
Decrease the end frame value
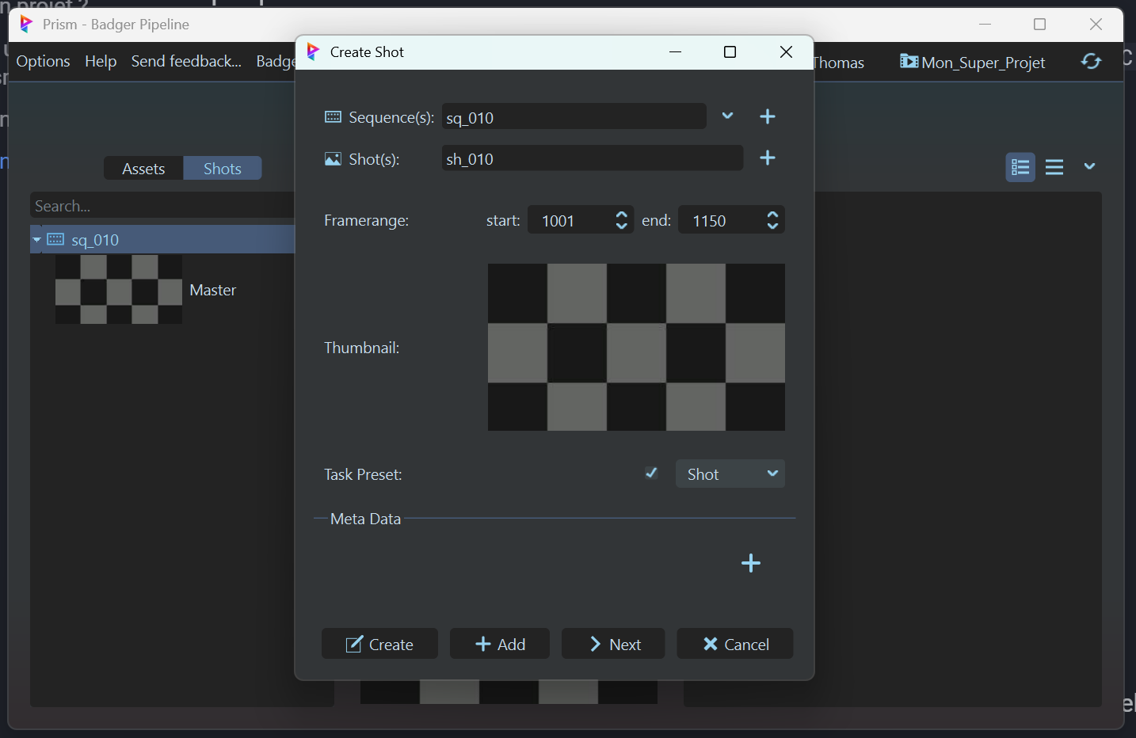772,226
